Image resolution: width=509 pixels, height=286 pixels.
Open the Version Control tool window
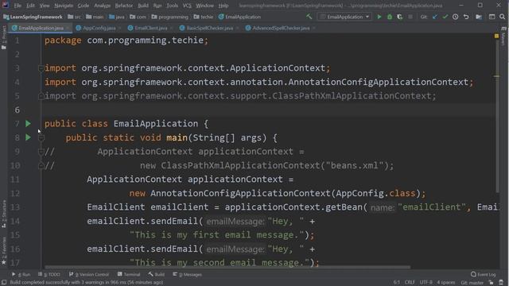pos(89,274)
